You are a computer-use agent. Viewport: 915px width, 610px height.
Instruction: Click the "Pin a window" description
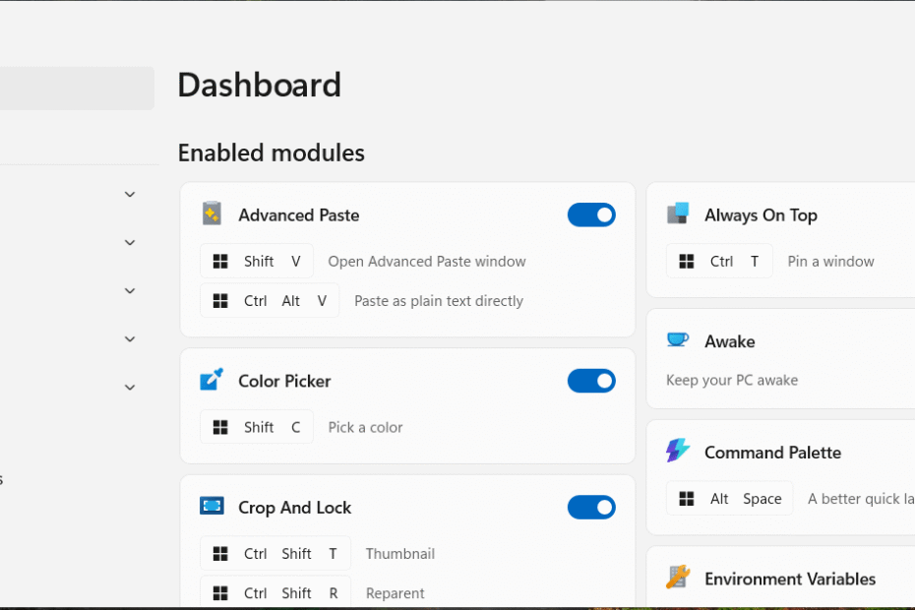[x=831, y=262]
